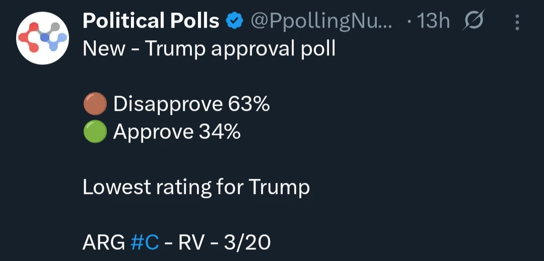The height and width of the screenshot is (261, 544).
Task: Open the Political Polls profile avatar
Action: click(42, 39)
